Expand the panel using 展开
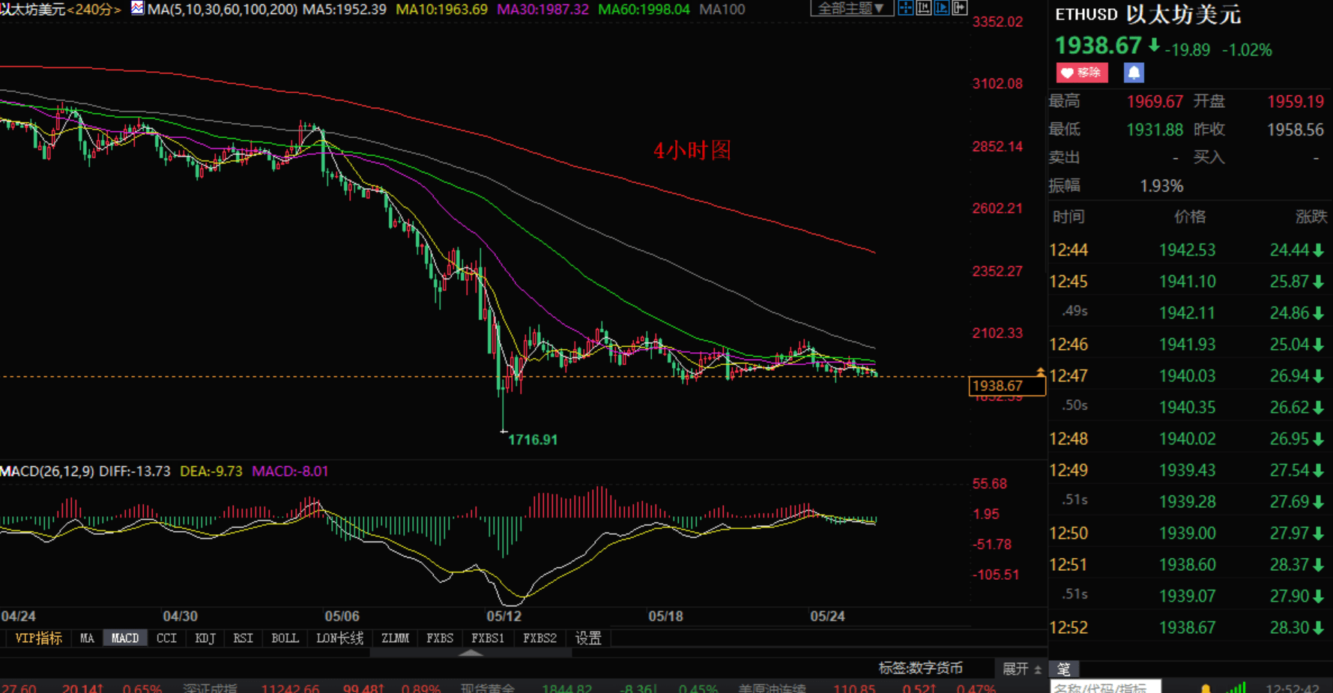Viewport: 1333px width, 693px height. [1021, 668]
